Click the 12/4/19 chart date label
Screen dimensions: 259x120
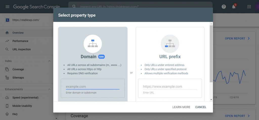[234, 97]
